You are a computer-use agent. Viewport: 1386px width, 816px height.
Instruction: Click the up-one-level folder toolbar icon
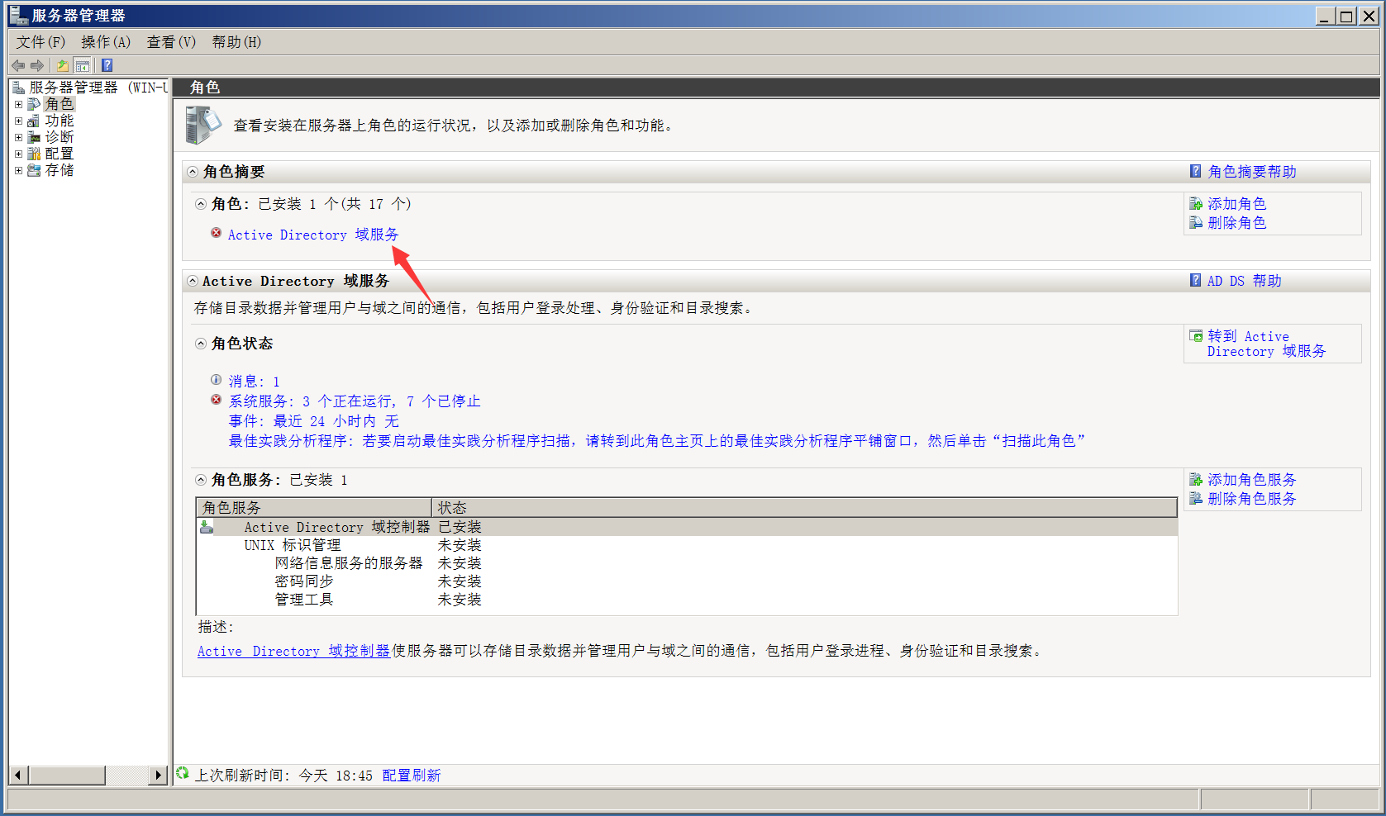(x=63, y=65)
